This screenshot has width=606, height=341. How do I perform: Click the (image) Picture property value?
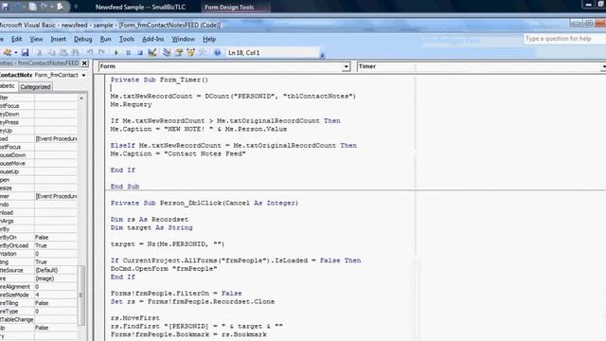pyautogui.click(x=56, y=278)
